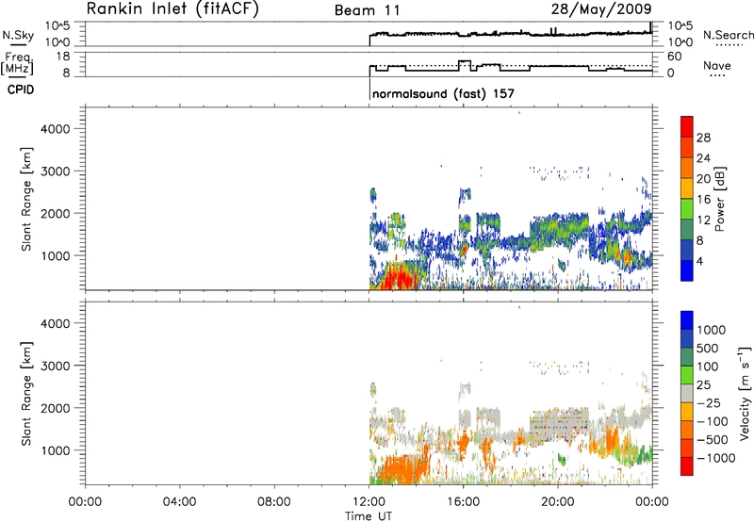Click the '3000' tick on velocity panel
This screenshot has height=522, width=754.
tap(56, 366)
